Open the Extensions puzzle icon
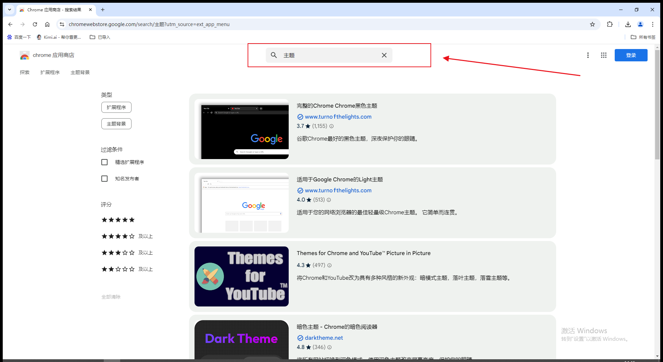 (x=610, y=24)
